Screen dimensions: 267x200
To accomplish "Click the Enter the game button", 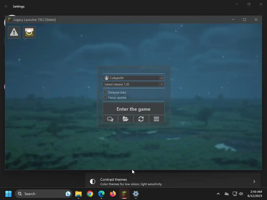I will (x=133, y=109).
